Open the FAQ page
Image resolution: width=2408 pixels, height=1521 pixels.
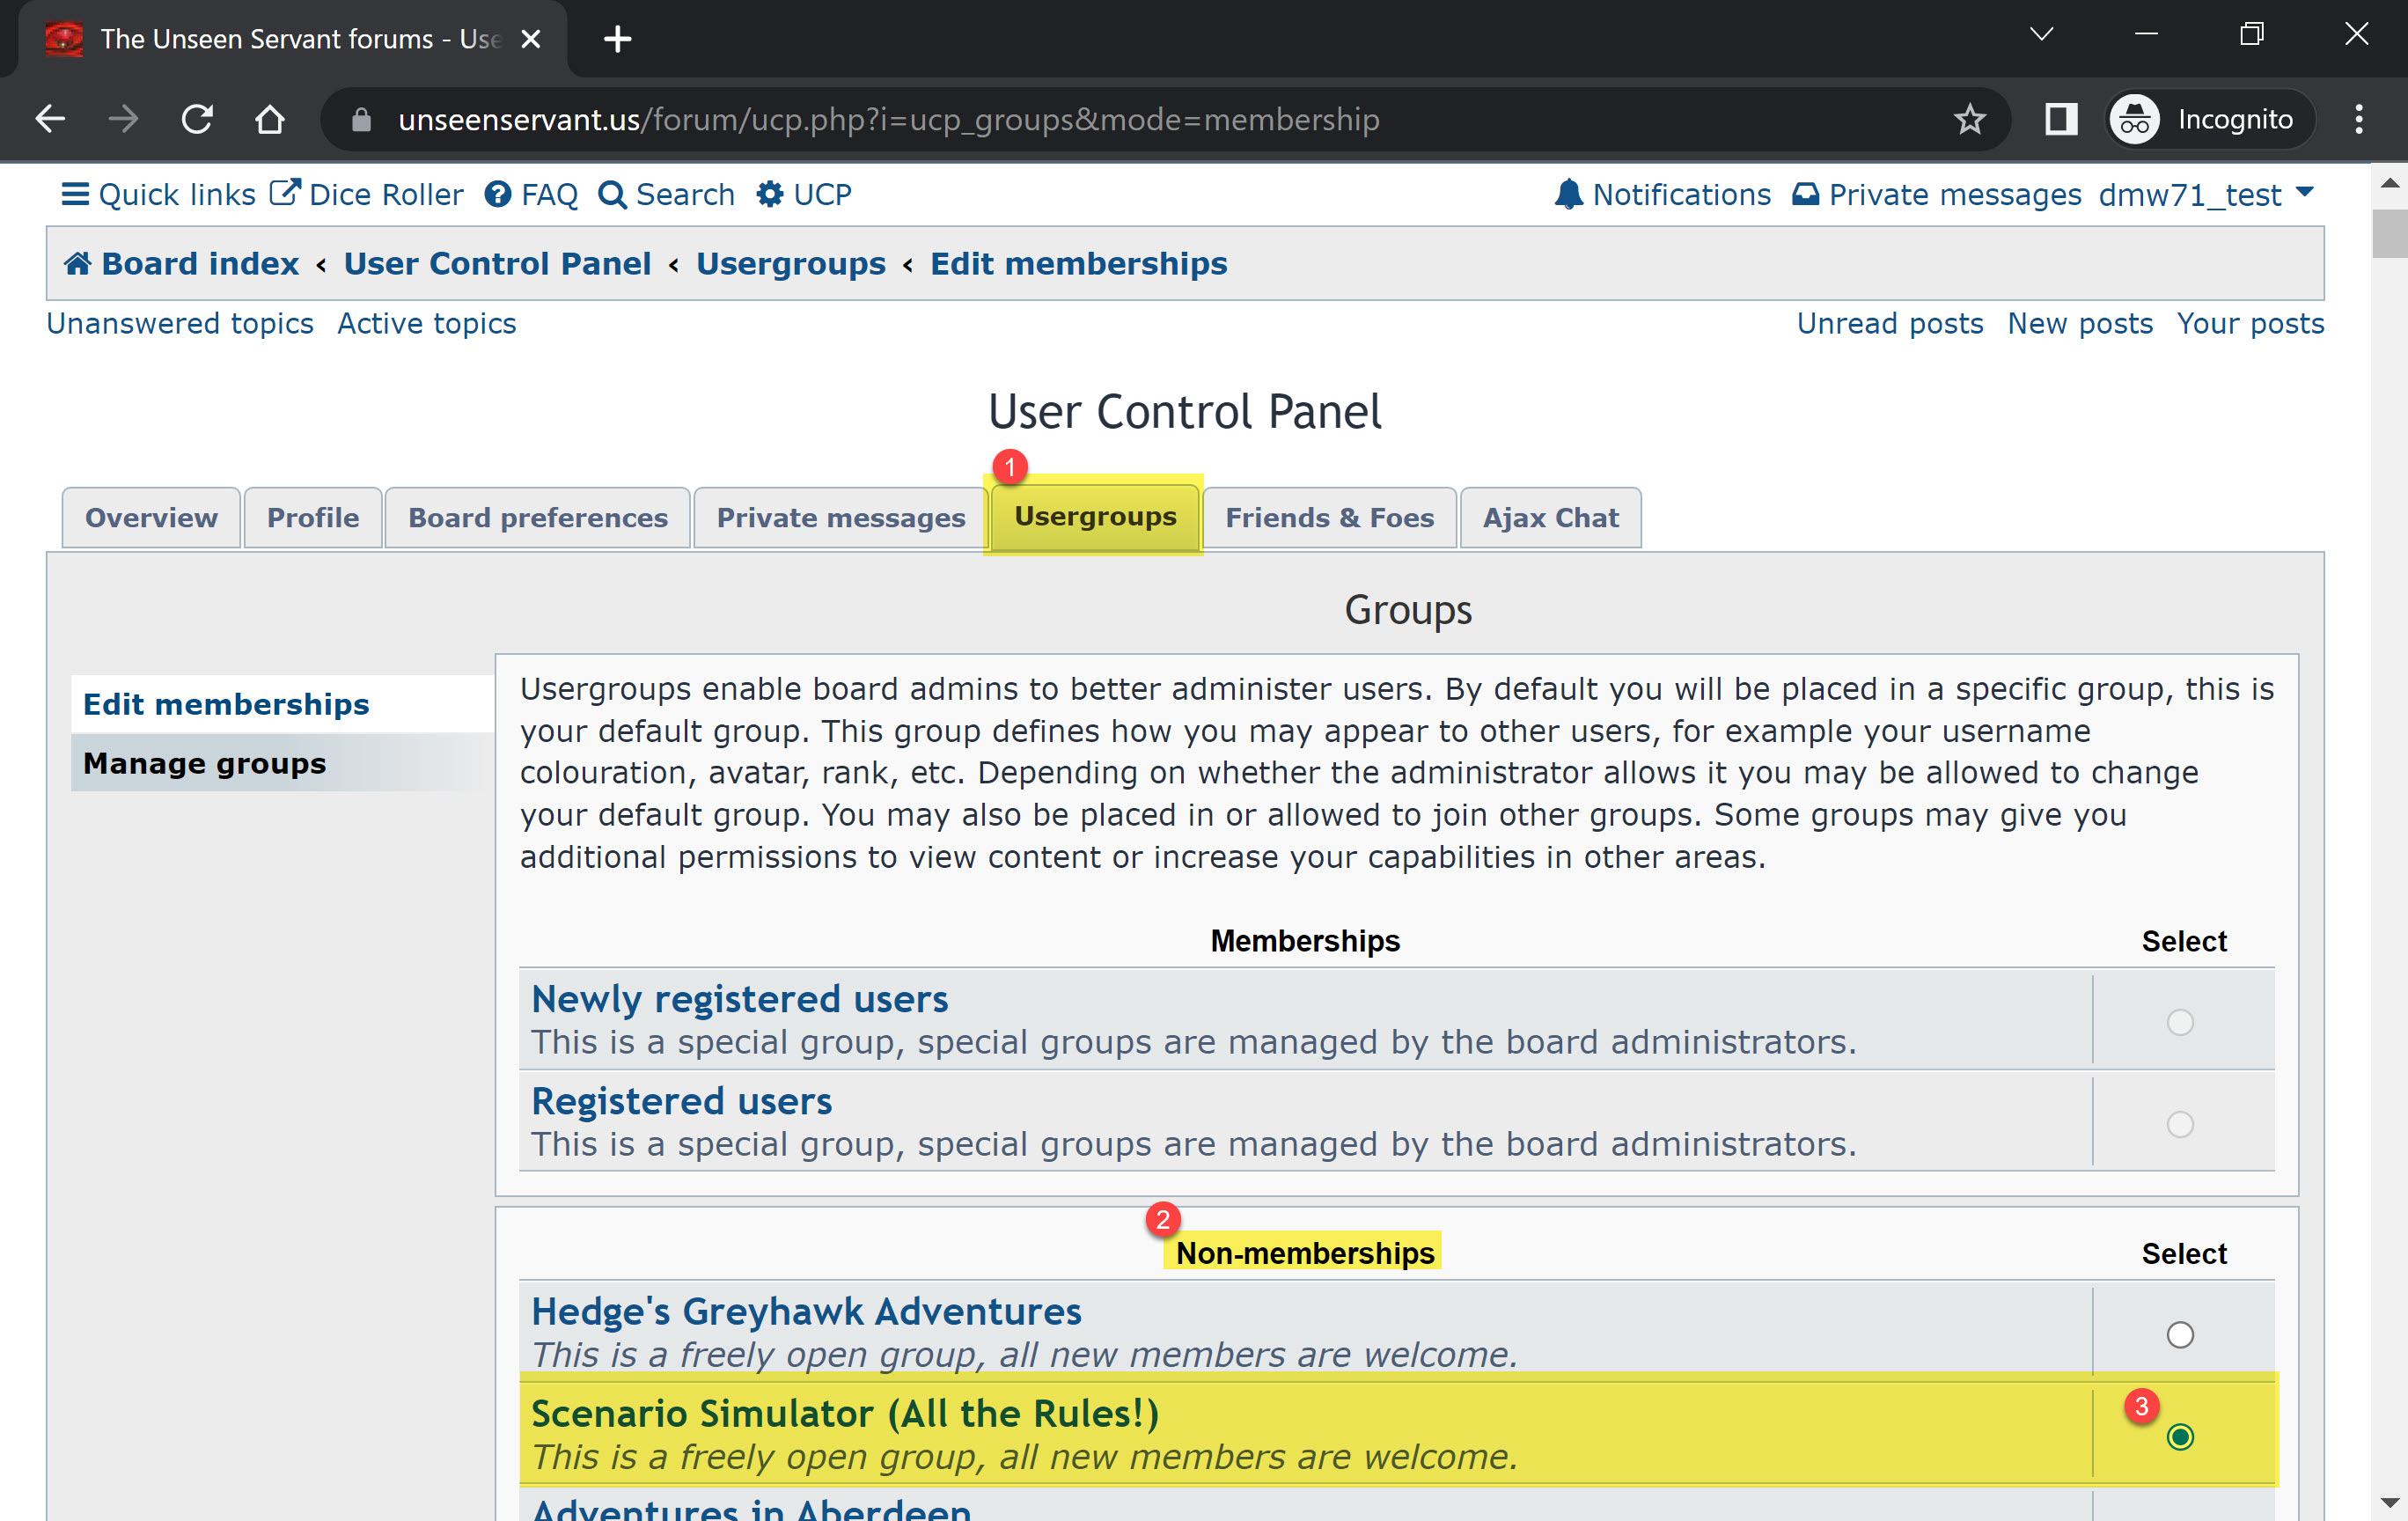pos(531,194)
